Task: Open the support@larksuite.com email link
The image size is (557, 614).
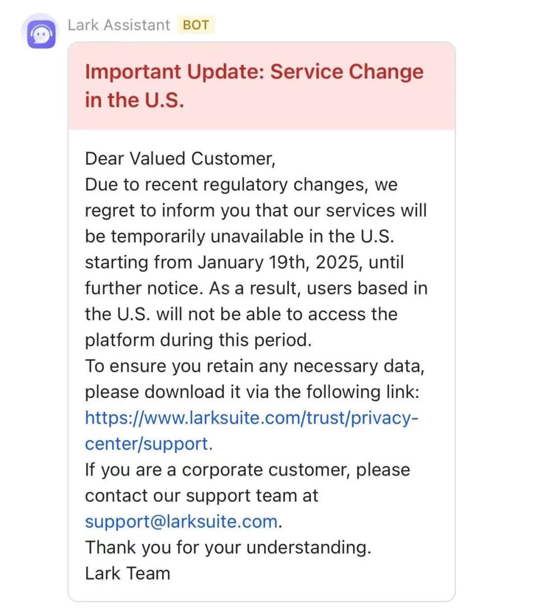Action: click(x=182, y=522)
